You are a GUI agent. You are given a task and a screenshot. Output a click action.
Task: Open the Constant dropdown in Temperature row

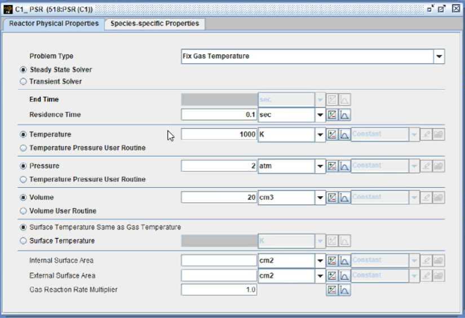[x=414, y=134]
